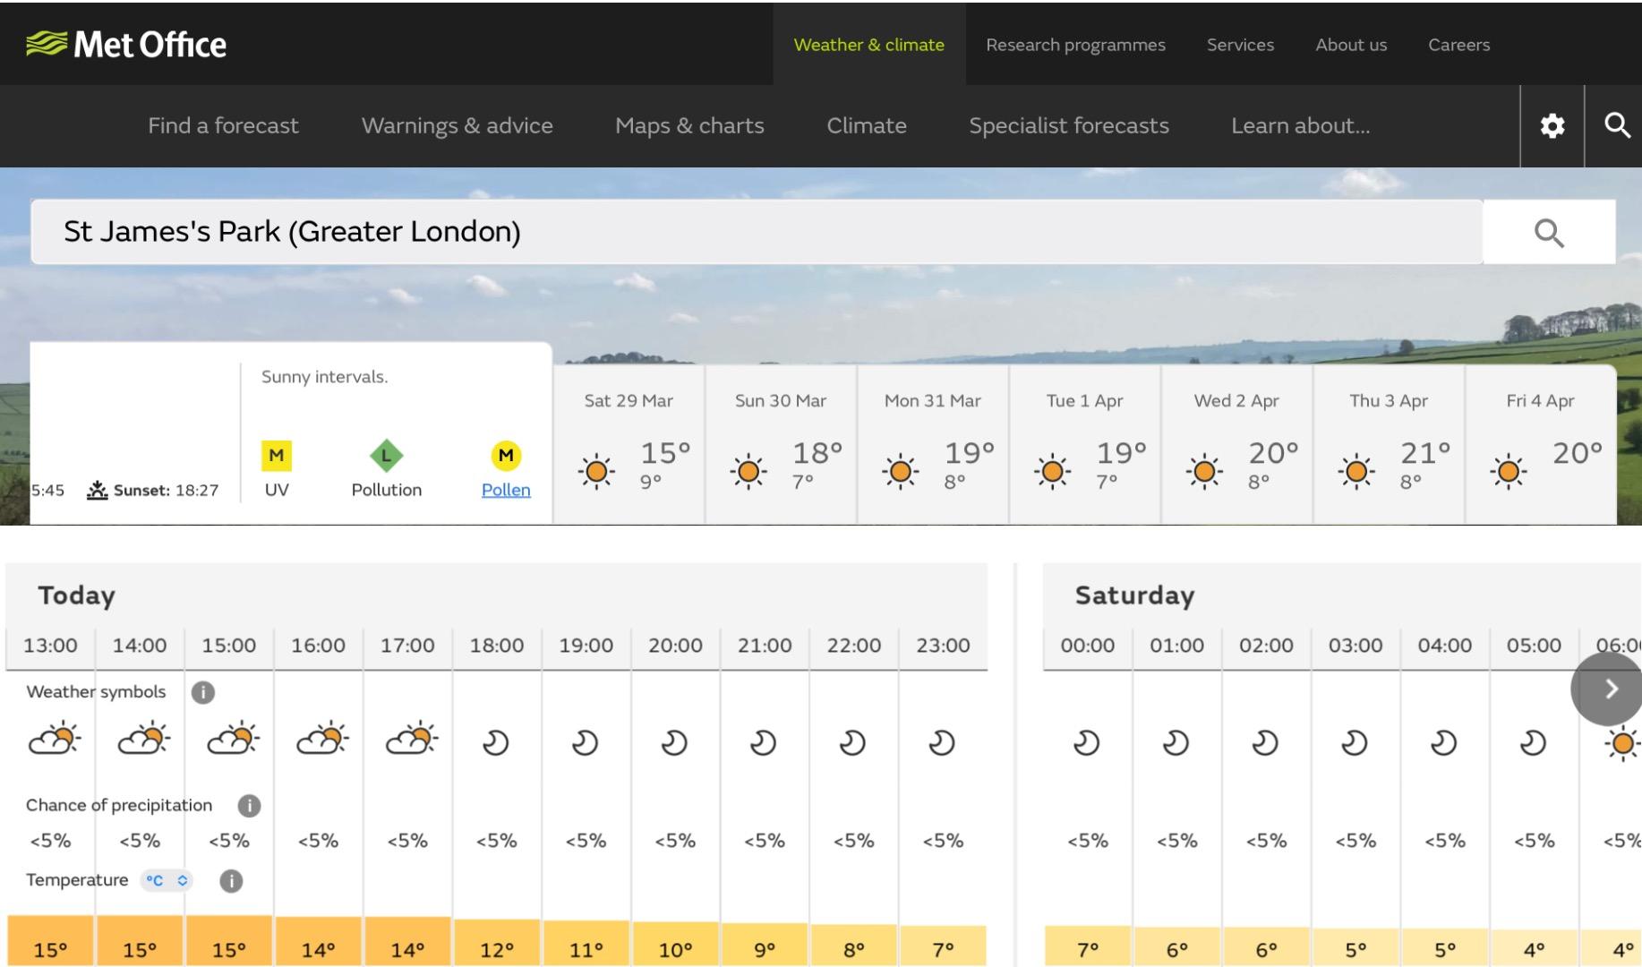Click the yellow UV index badge
The height and width of the screenshot is (967, 1642).
(277, 456)
